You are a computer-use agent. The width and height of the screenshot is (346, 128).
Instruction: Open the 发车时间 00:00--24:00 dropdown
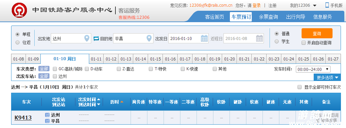(313, 69)
